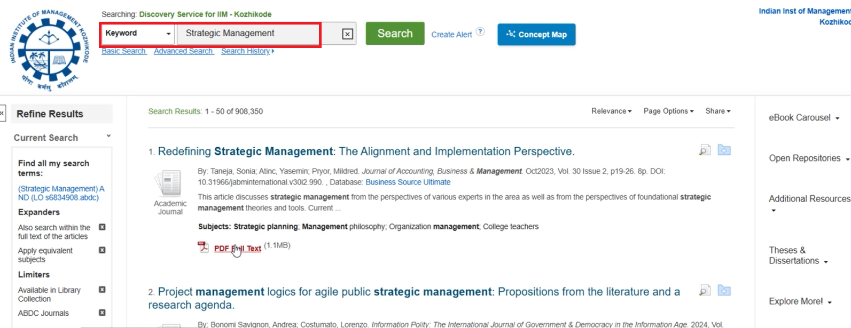Open the Keyword field dropdown
The width and height of the screenshot is (851, 328).
coord(138,34)
